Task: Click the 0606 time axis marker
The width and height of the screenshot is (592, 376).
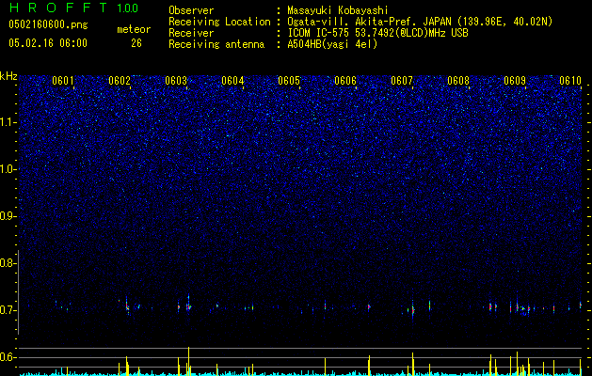Action: pyautogui.click(x=345, y=81)
